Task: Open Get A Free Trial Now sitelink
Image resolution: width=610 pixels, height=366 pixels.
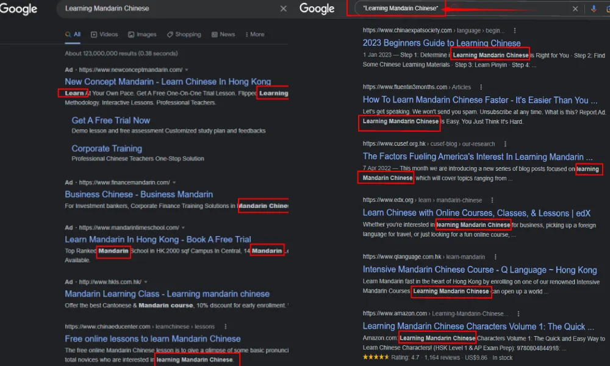Action: (x=111, y=121)
